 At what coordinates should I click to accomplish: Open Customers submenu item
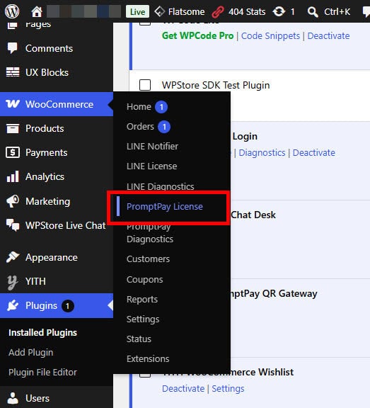point(148,259)
